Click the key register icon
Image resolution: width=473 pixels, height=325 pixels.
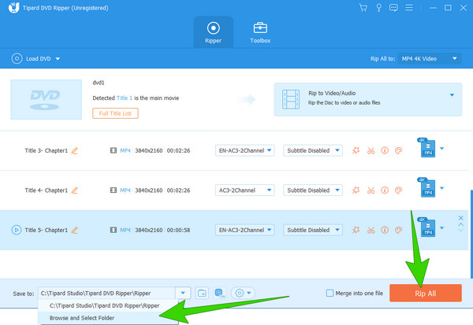click(x=378, y=8)
